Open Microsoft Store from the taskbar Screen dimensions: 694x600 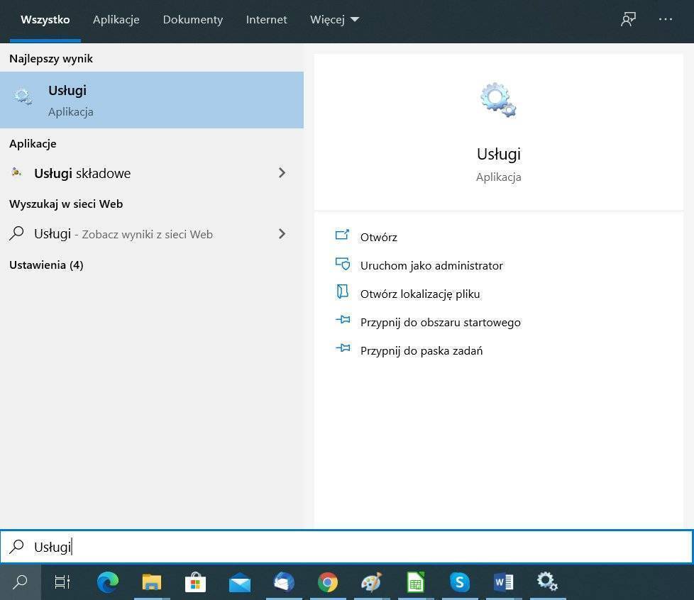pyautogui.click(x=195, y=582)
